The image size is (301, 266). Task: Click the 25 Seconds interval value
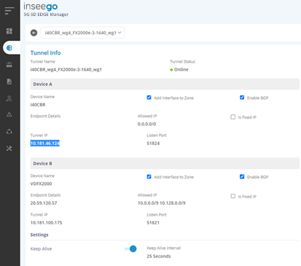159,257
